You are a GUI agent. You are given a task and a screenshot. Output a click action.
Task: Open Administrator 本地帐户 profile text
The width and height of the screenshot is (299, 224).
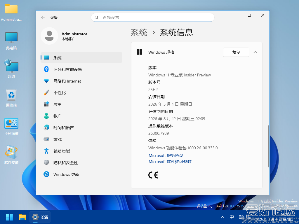coord(74,36)
